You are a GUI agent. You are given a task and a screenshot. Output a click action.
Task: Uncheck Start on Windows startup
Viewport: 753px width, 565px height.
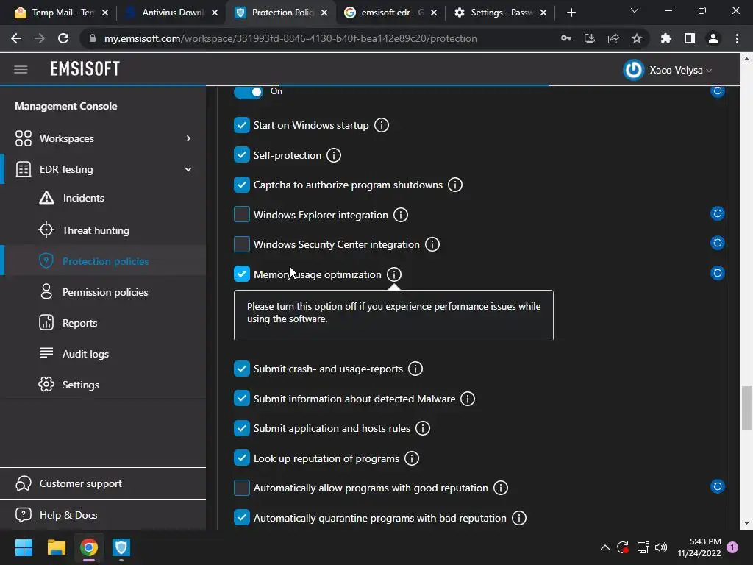241,125
